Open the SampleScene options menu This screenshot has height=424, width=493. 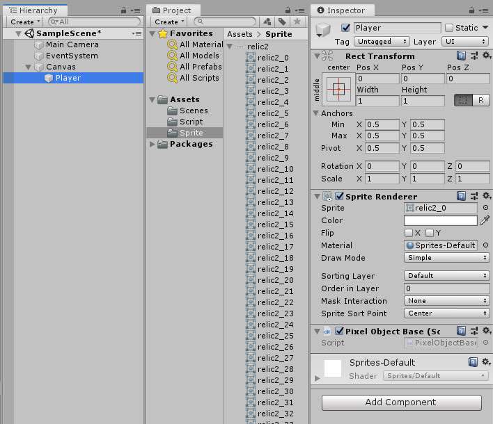coord(136,33)
